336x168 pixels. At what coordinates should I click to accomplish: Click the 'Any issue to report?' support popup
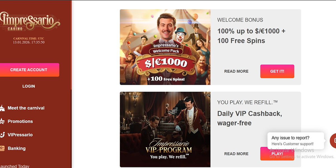pos(295,141)
